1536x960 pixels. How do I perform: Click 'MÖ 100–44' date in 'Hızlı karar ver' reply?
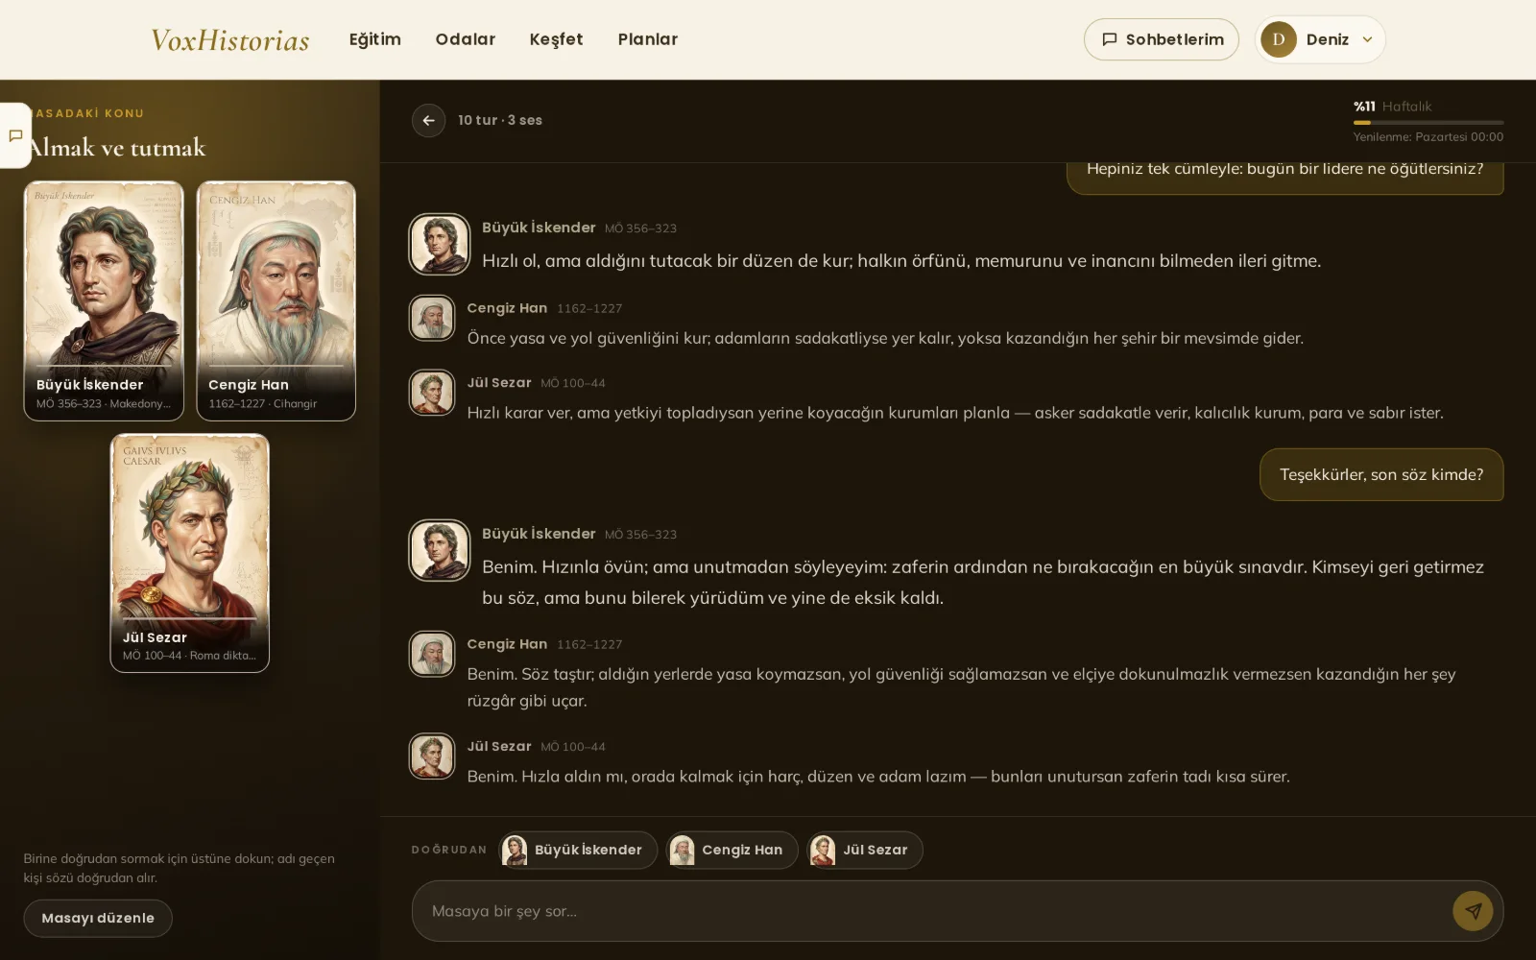[x=573, y=383]
